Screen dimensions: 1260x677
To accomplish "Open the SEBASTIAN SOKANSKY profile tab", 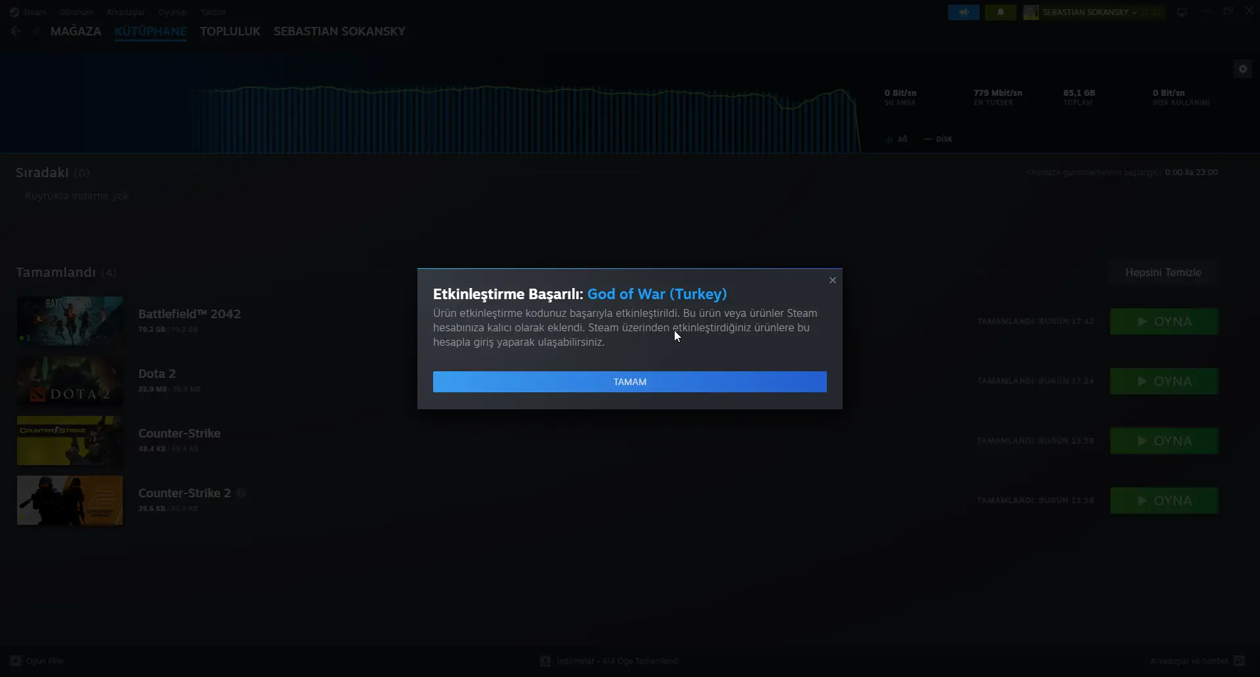I will [x=339, y=31].
